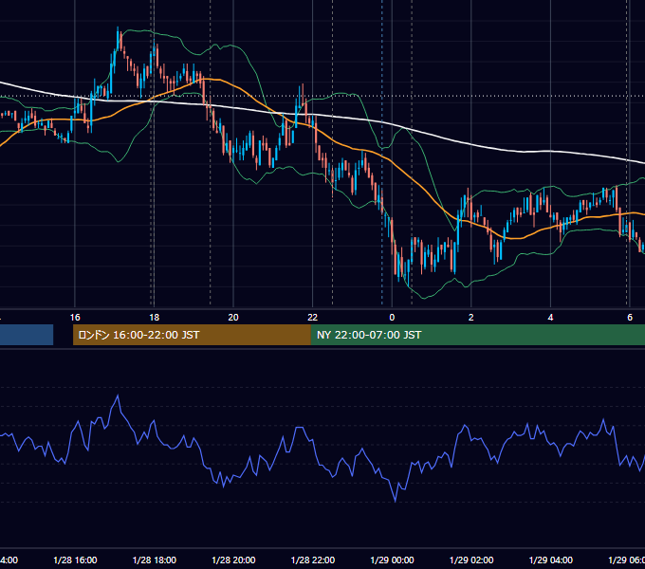This screenshot has height=569, width=645.
Task: Click the 6 hour label on chart axis
Action: 630,317
